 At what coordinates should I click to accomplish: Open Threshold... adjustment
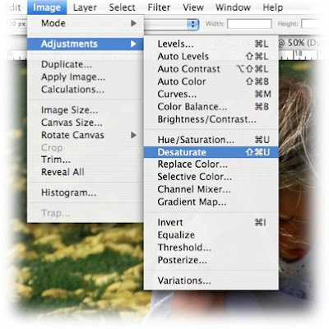coord(211,248)
